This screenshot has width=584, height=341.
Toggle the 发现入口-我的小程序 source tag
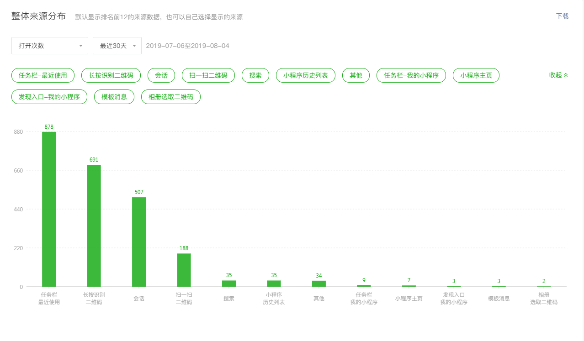(x=49, y=97)
